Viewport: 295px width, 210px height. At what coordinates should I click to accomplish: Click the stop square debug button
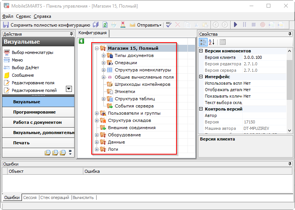(254, 25)
